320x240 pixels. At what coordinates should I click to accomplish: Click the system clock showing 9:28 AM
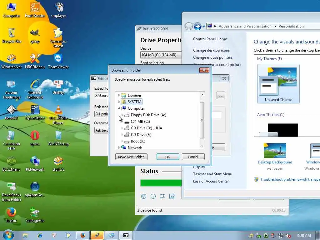(304, 236)
